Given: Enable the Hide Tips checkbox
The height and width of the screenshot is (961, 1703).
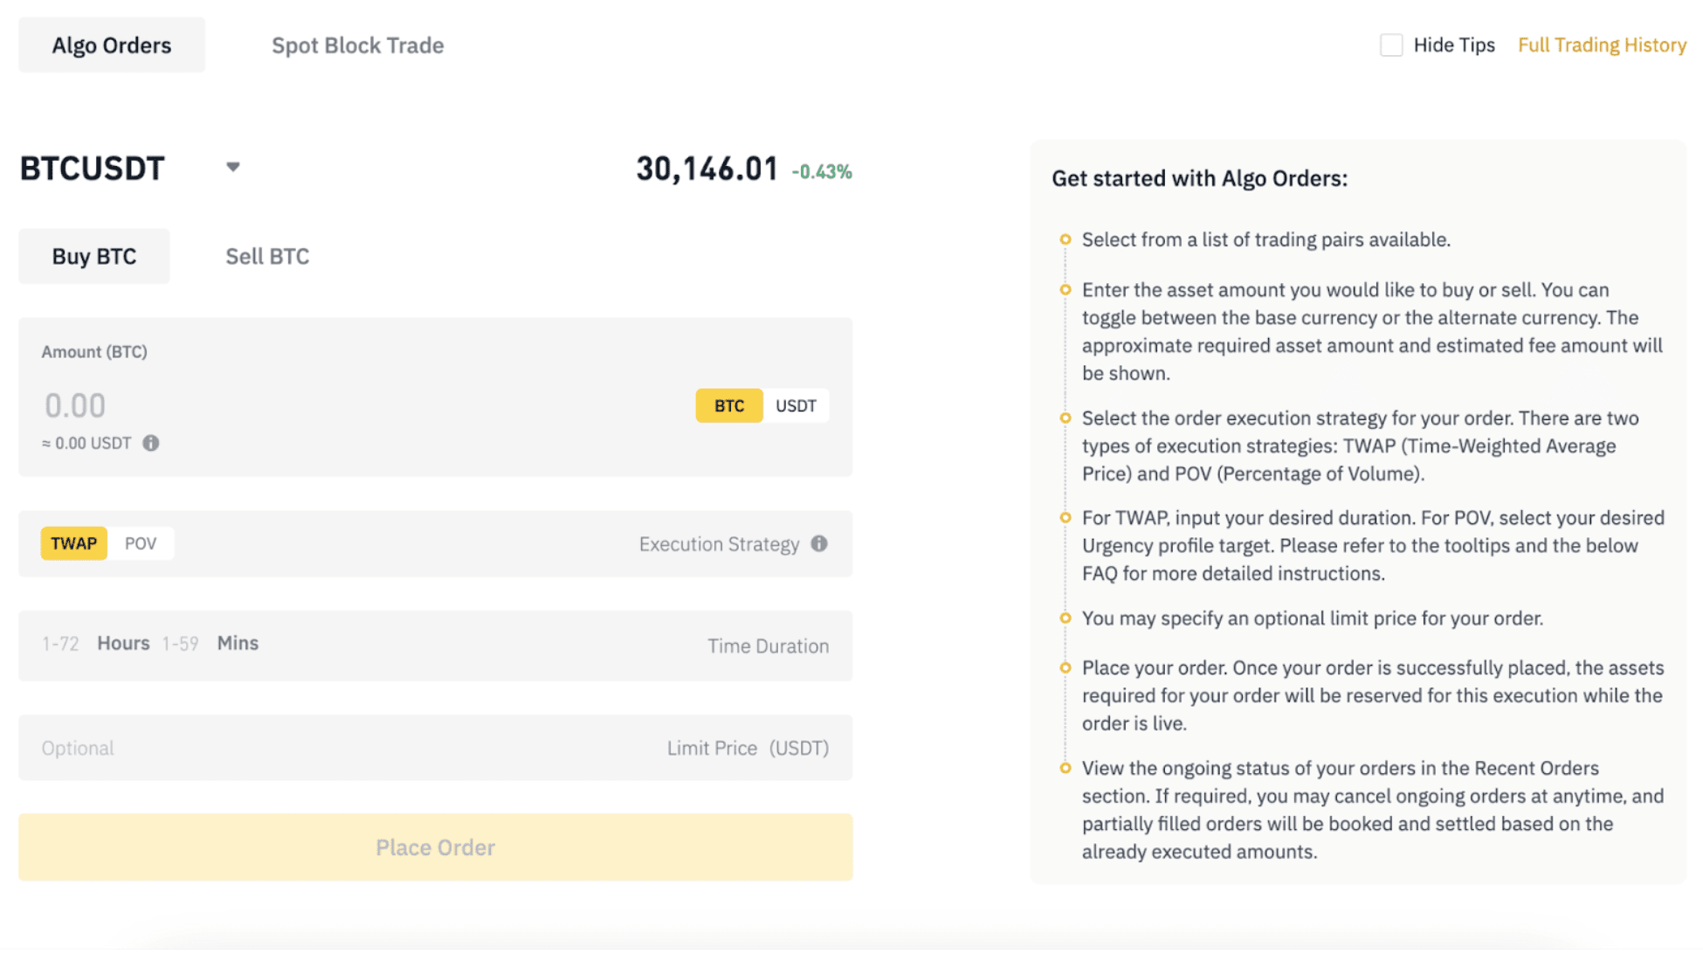Looking at the screenshot, I should 1392,44.
